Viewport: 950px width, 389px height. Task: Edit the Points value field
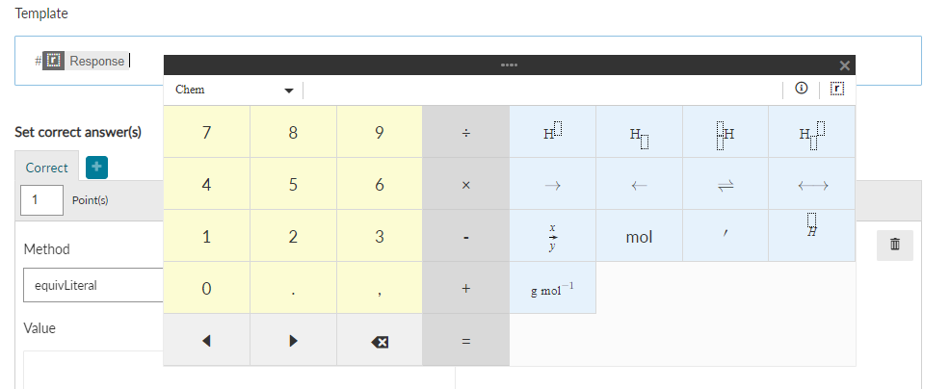coord(41,200)
